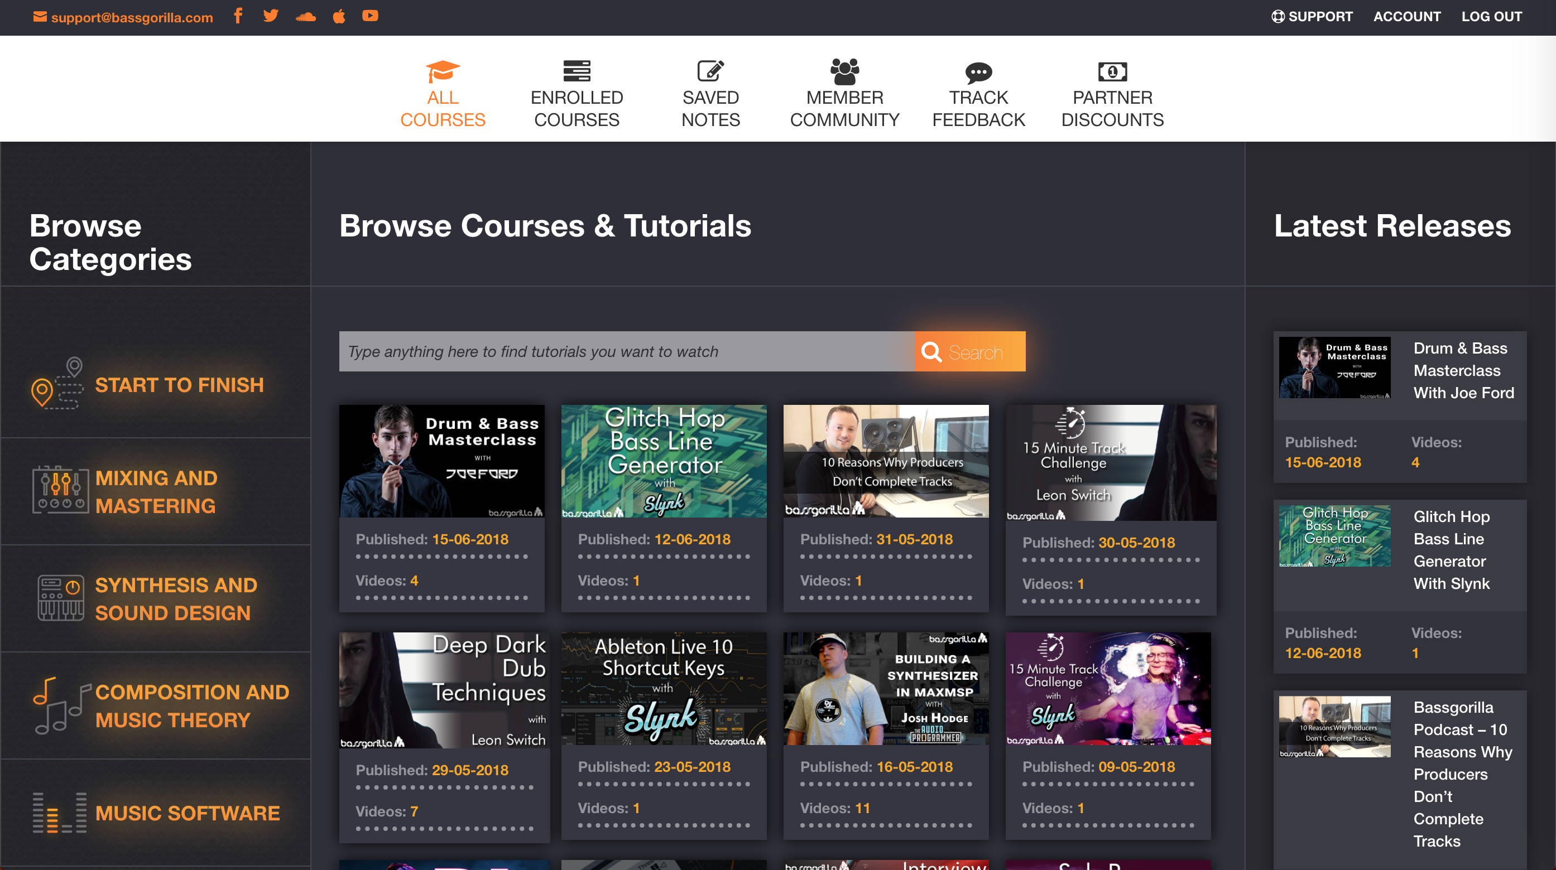1556x870 pixels.
Task: Click 'Drum & Bass Masterclass With Joe Ford' title
Action: pyautogui.click(x=1463, y=371)
